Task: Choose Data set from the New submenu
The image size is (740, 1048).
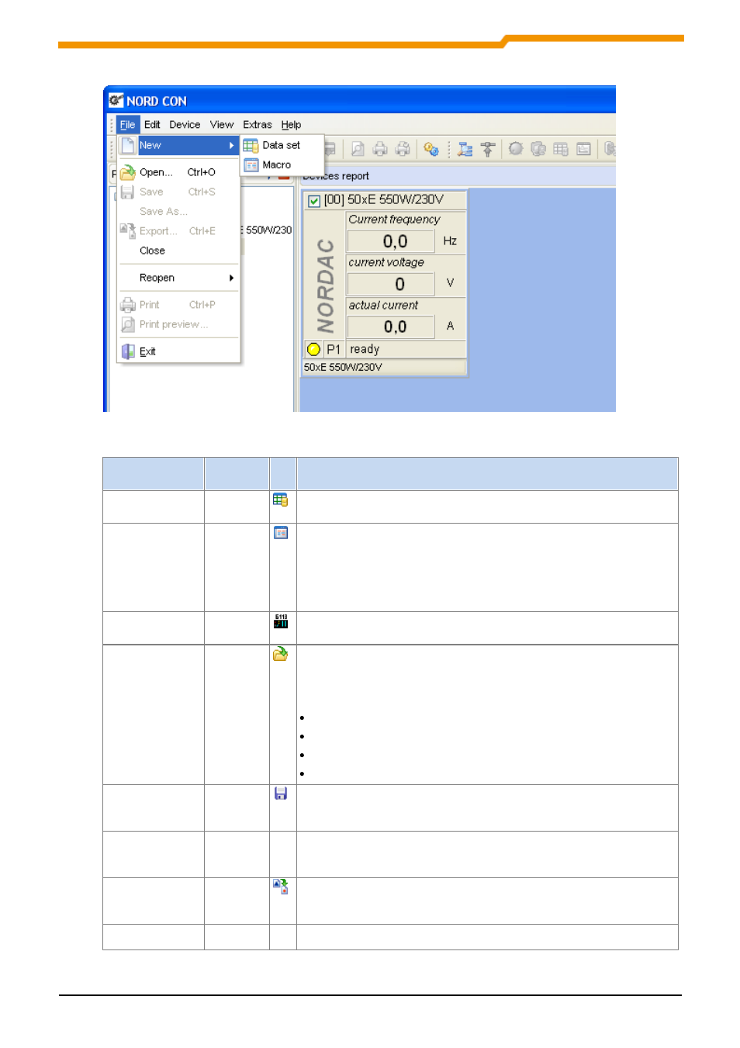Action: 281,145
